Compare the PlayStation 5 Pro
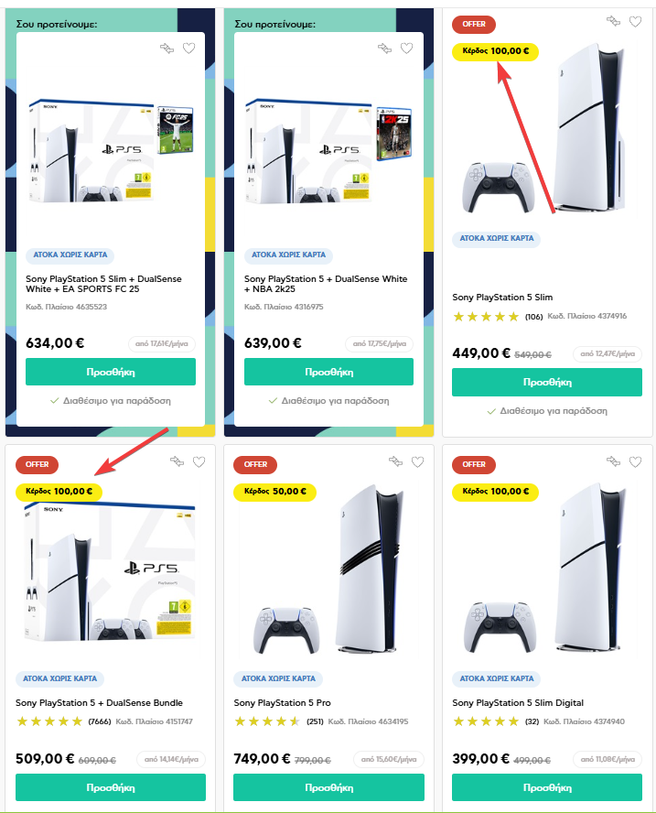 pyautogui.click(x=395, y=461)
